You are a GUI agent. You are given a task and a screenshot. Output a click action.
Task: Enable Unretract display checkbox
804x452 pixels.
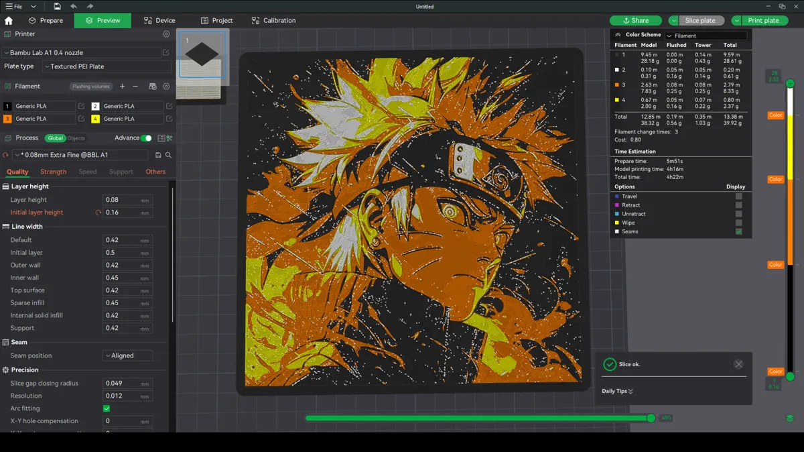738,214
